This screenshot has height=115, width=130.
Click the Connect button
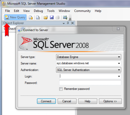click(46, 101)
